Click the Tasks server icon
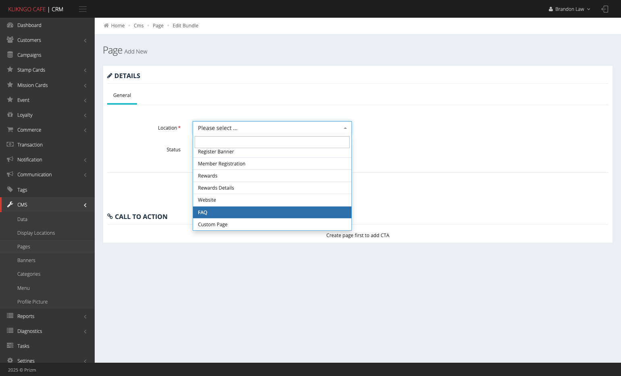 coord(10,346)
